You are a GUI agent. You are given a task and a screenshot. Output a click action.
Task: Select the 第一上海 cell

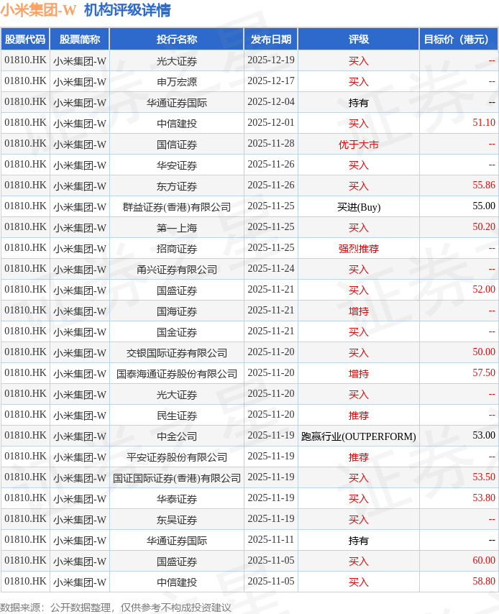(x=177, y=227)
